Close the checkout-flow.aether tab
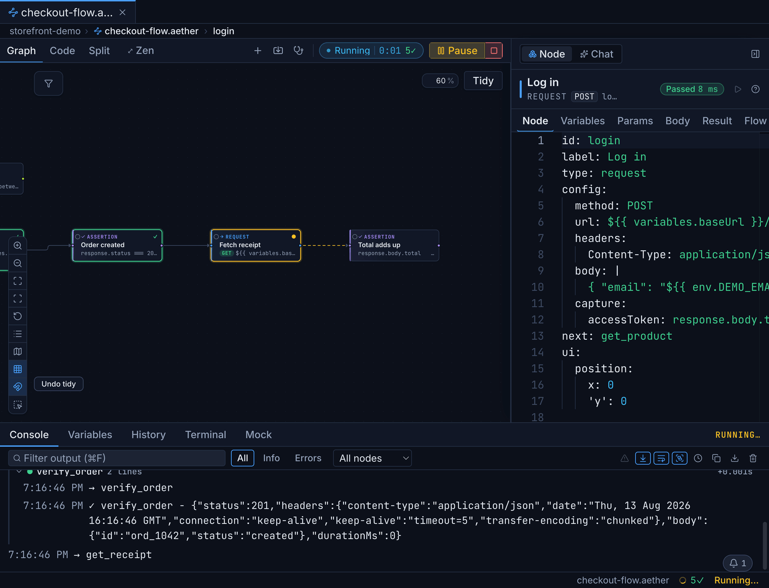 (x=122, y=12)
